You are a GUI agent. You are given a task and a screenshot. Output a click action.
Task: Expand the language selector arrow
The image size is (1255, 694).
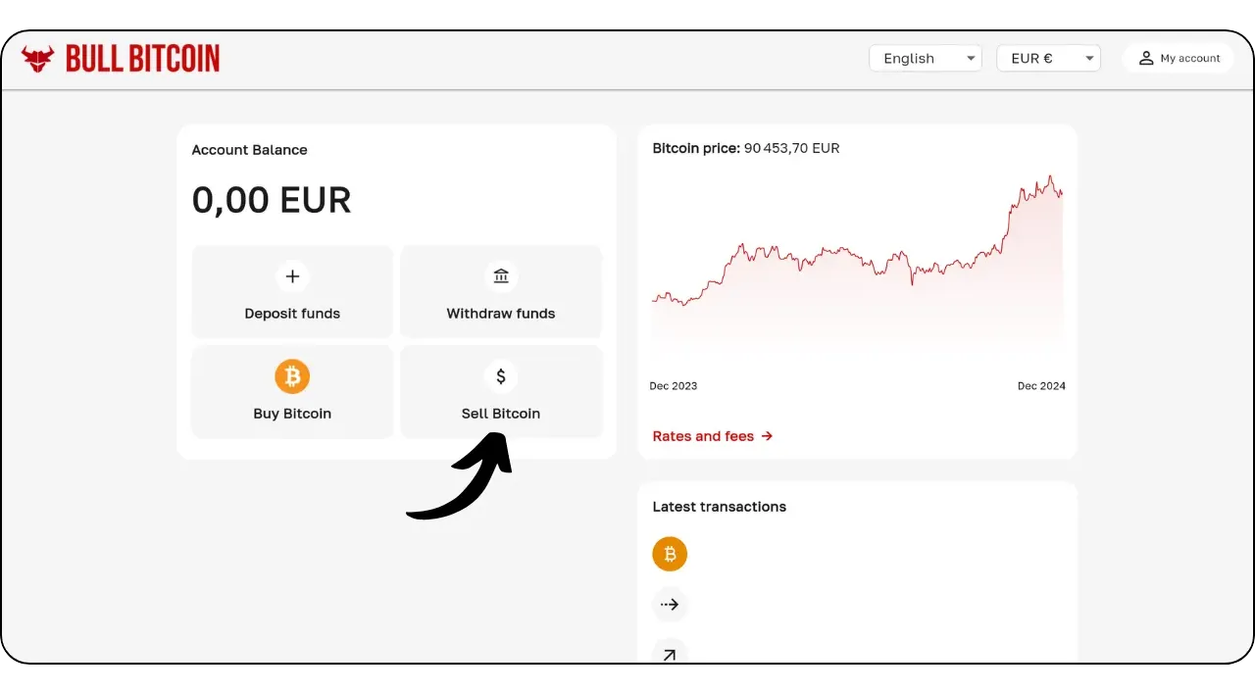click(971, 58)
